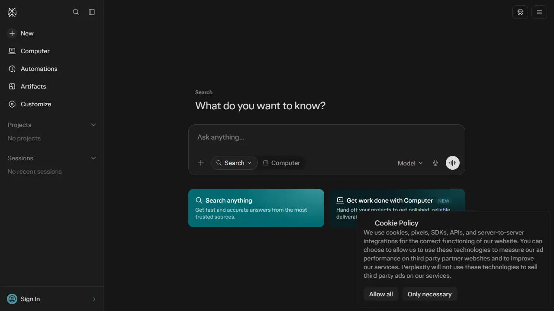Open the hamburger menu at top right
The image size is (554, 311).
click(539, 12)
